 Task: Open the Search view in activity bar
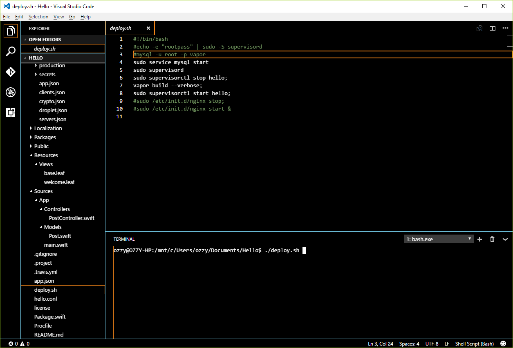point(11,51)
